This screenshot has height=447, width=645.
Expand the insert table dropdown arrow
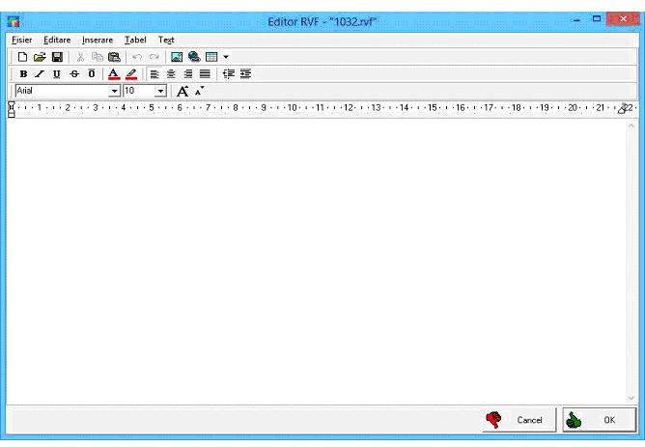[225, 57]
